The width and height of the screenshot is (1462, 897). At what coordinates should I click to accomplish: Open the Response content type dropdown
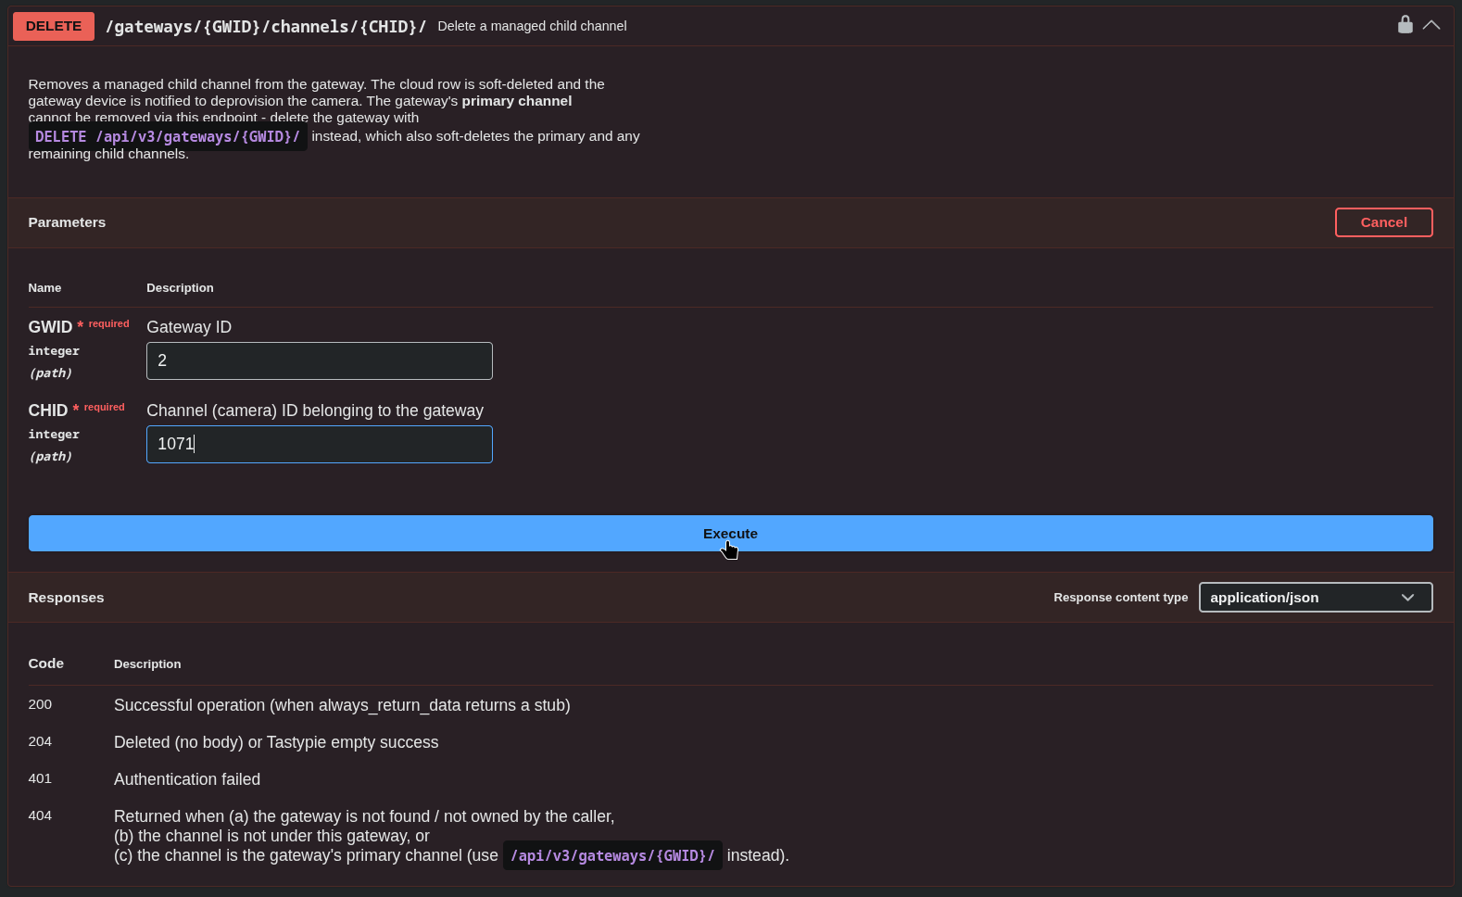click(1316, 598)
